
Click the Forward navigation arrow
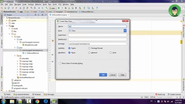42,8
